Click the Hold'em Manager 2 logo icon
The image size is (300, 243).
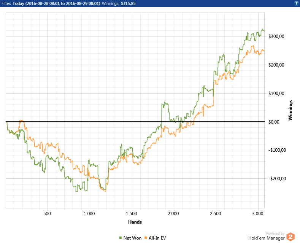tap(290, 237)
